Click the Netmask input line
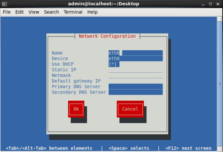 (136, 75)
